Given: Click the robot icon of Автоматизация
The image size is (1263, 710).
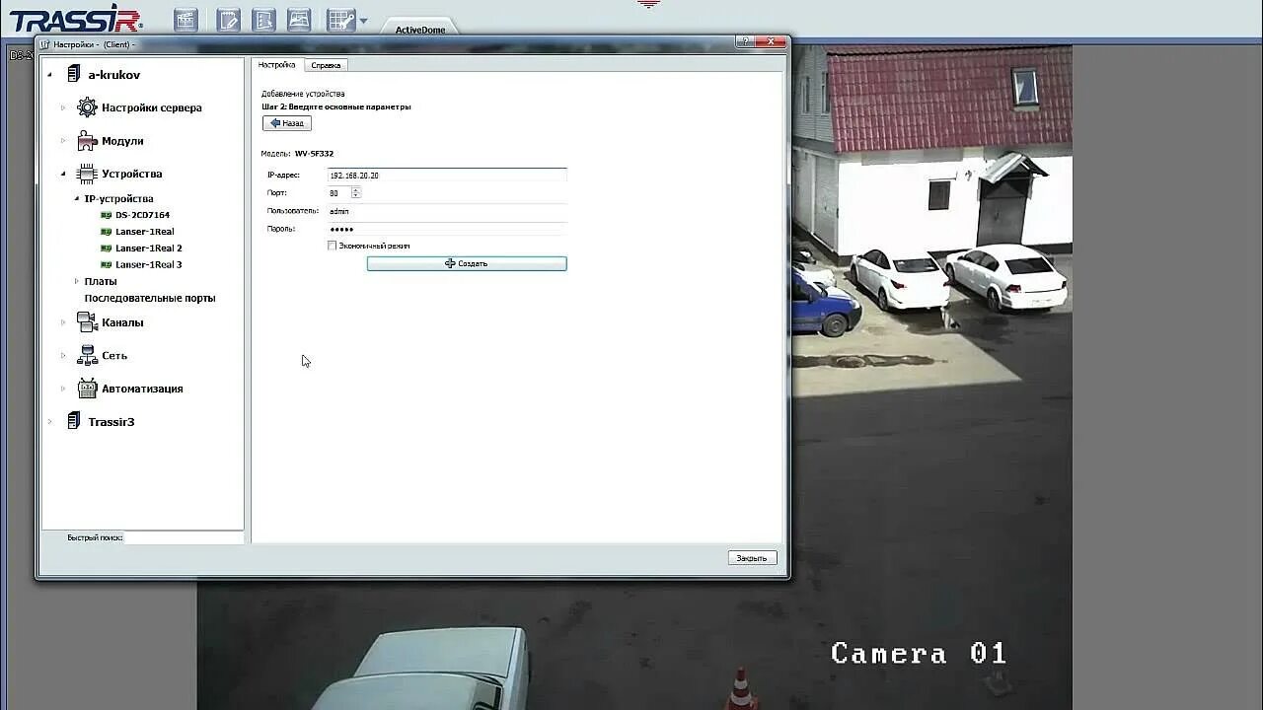Looking at the screenshot, I should click(x=87, y=389).
